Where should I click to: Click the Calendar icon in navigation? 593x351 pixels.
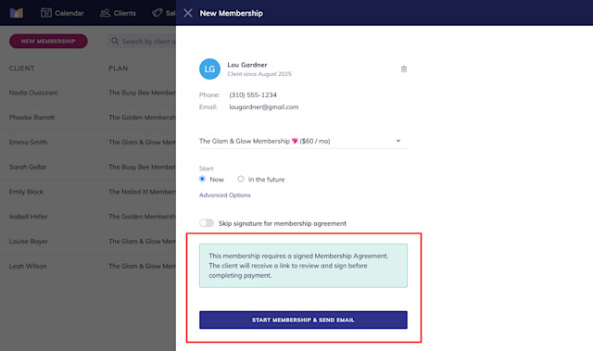[x=45, y=13]
